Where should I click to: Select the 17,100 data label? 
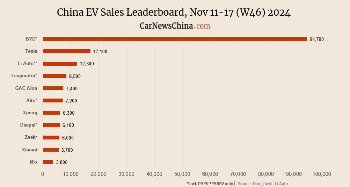point(100,51)
